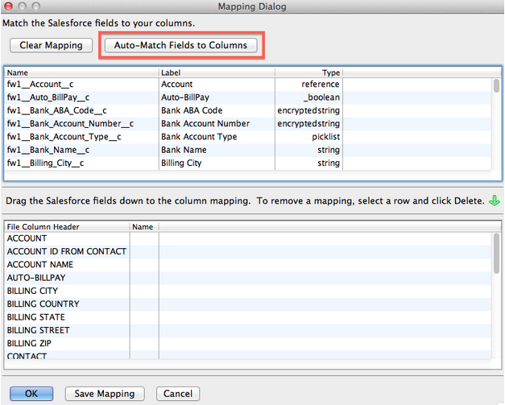
Task: Select the fw1__Bank_Name__c field
Action: (248, 150)
